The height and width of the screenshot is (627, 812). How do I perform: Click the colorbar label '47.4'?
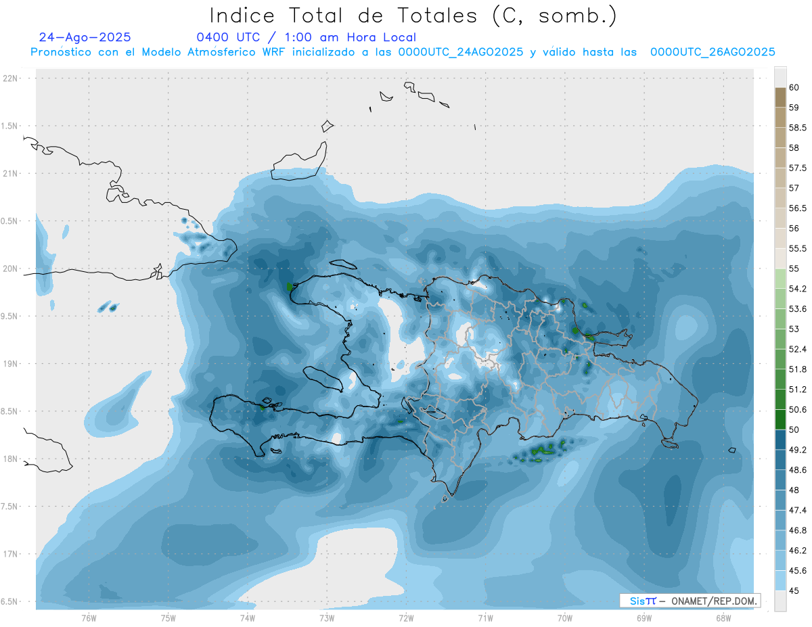(798, 510)
